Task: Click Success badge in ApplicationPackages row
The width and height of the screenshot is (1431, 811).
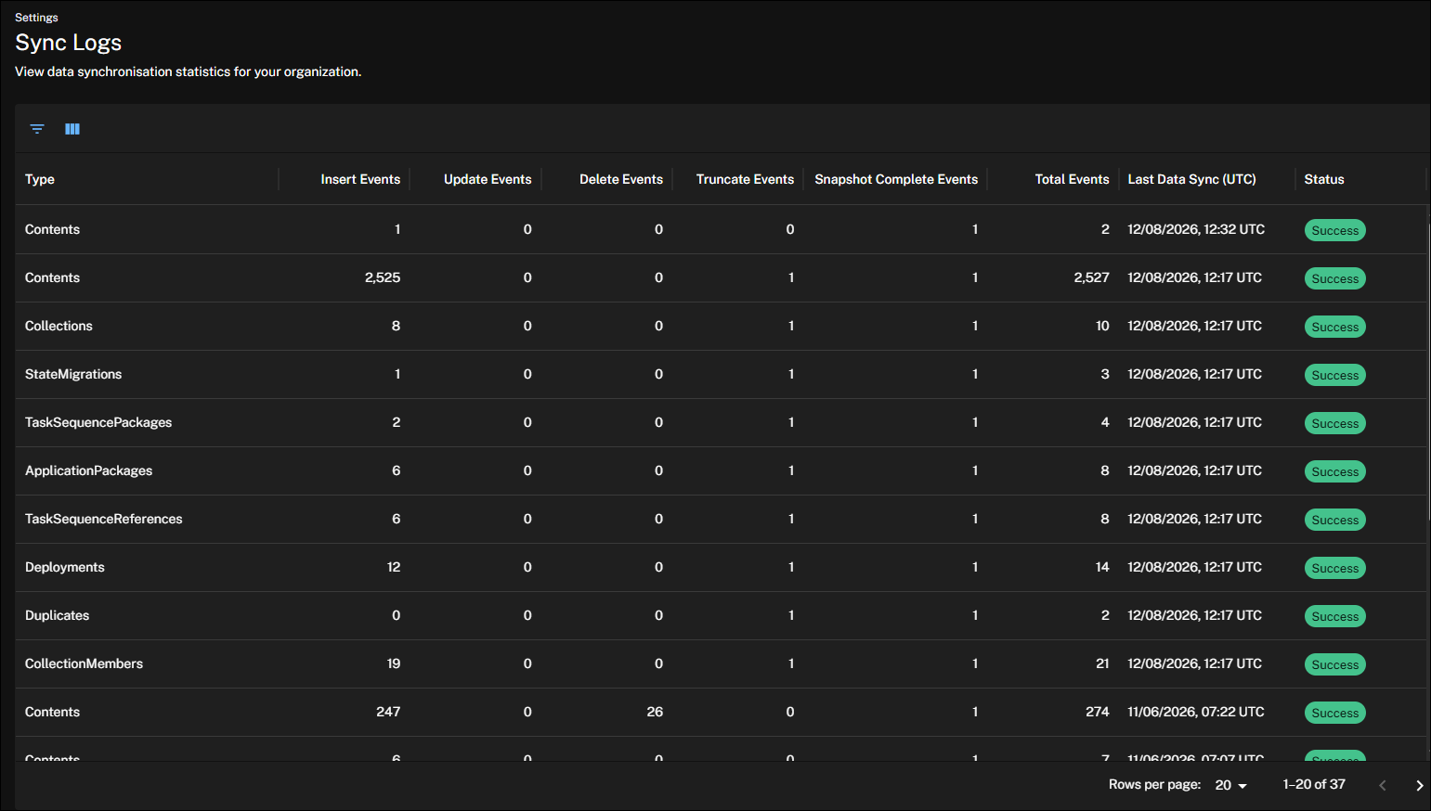Action: click(x=1334, y=471)
